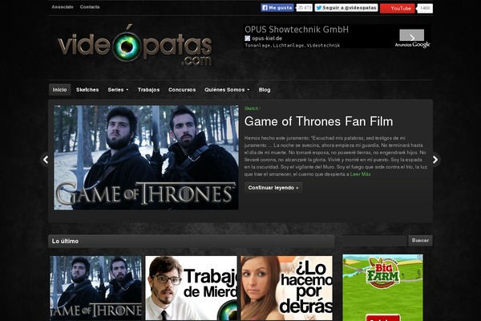
Task: Open the Sketches menu item
Action: point(87,90)
